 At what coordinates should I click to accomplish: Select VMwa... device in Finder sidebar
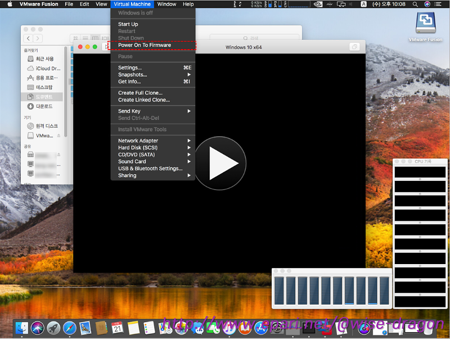coord(42,136)
